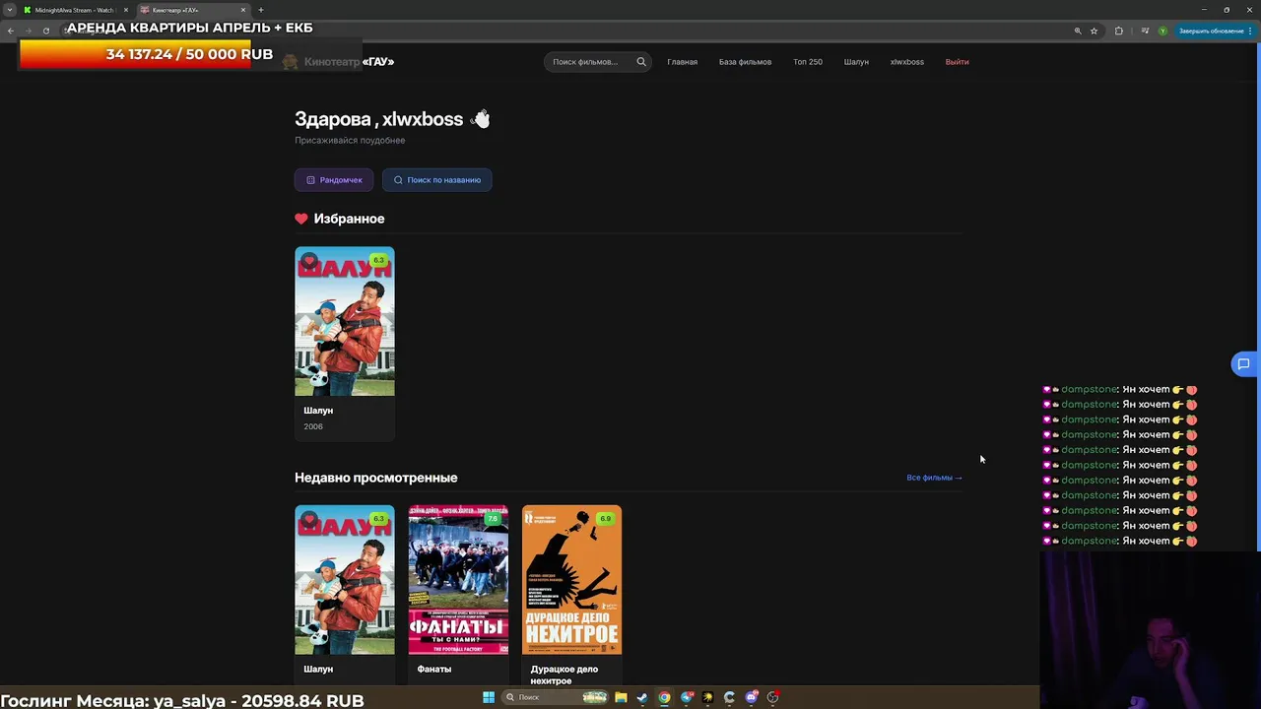Open xlwxboss profile link
1261x709 pixels.
tap(907, 62)
